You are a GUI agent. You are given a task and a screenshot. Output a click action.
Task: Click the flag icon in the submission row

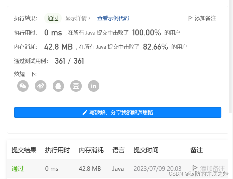coord(194,168)
